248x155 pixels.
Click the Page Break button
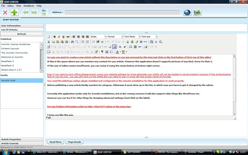coord(74,142)
